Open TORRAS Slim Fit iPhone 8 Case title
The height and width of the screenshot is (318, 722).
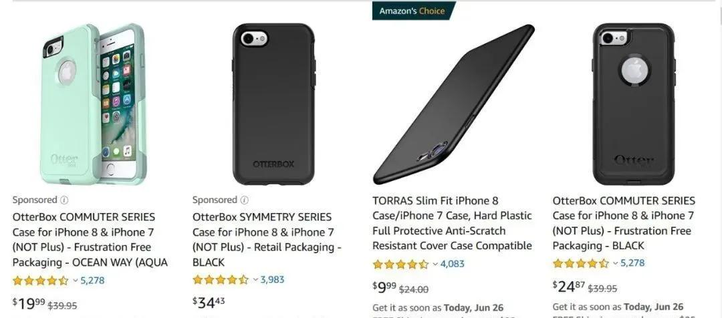452,223
